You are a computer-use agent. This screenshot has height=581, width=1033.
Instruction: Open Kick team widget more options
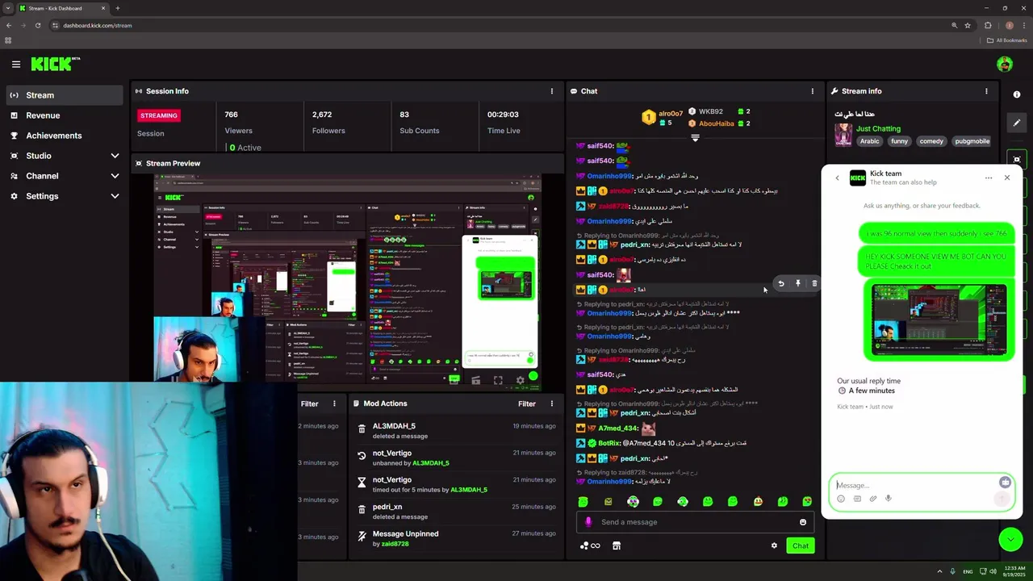[988, 178]
